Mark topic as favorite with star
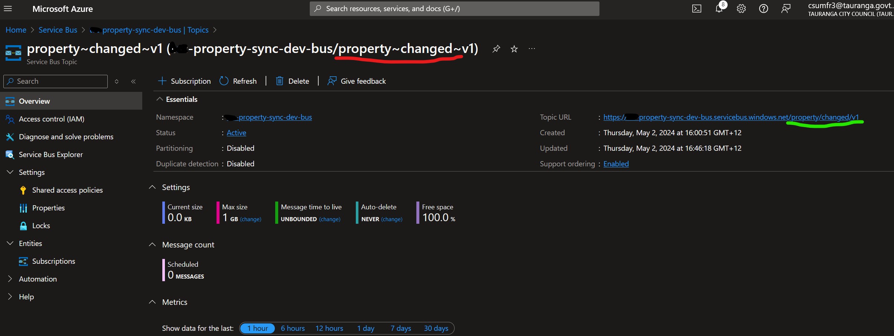The width and height of the screenshot is (894, 336). coord(514,49)
